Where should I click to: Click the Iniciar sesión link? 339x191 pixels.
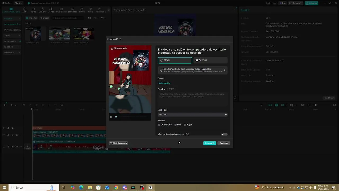tap(164, 83)
